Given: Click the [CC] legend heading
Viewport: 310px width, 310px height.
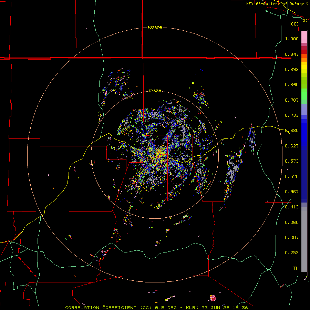Looking at the screenshot, I should tap(294, 24).
